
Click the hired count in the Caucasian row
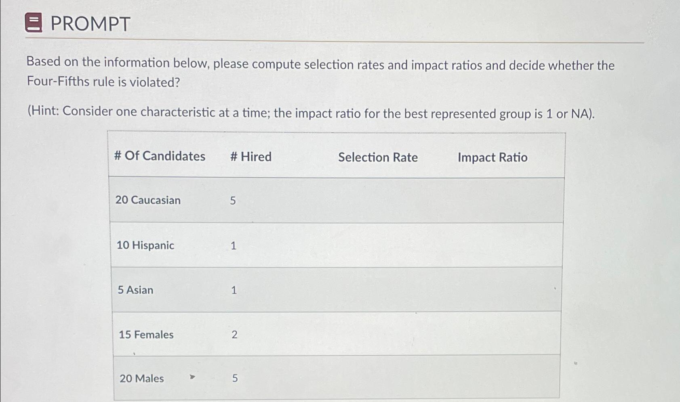(233, 201)
